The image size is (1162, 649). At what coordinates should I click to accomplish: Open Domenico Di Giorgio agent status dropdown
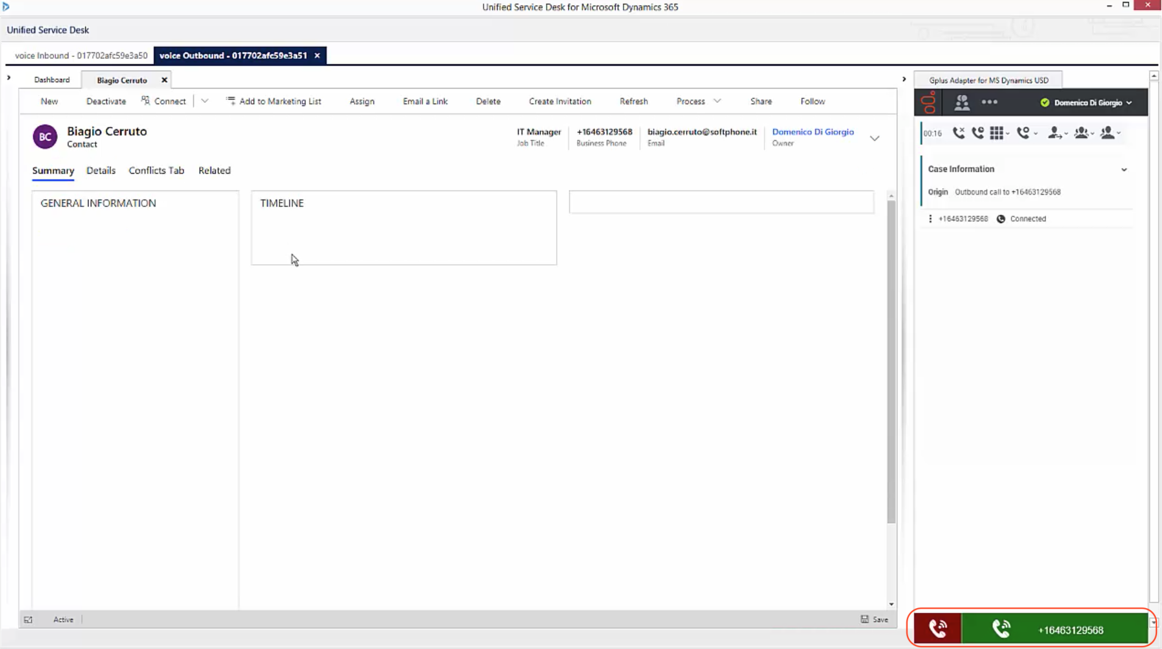[1086, 102]
